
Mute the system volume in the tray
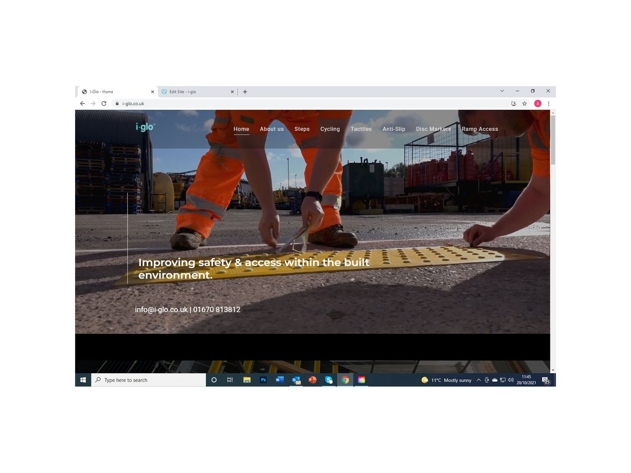510,379
